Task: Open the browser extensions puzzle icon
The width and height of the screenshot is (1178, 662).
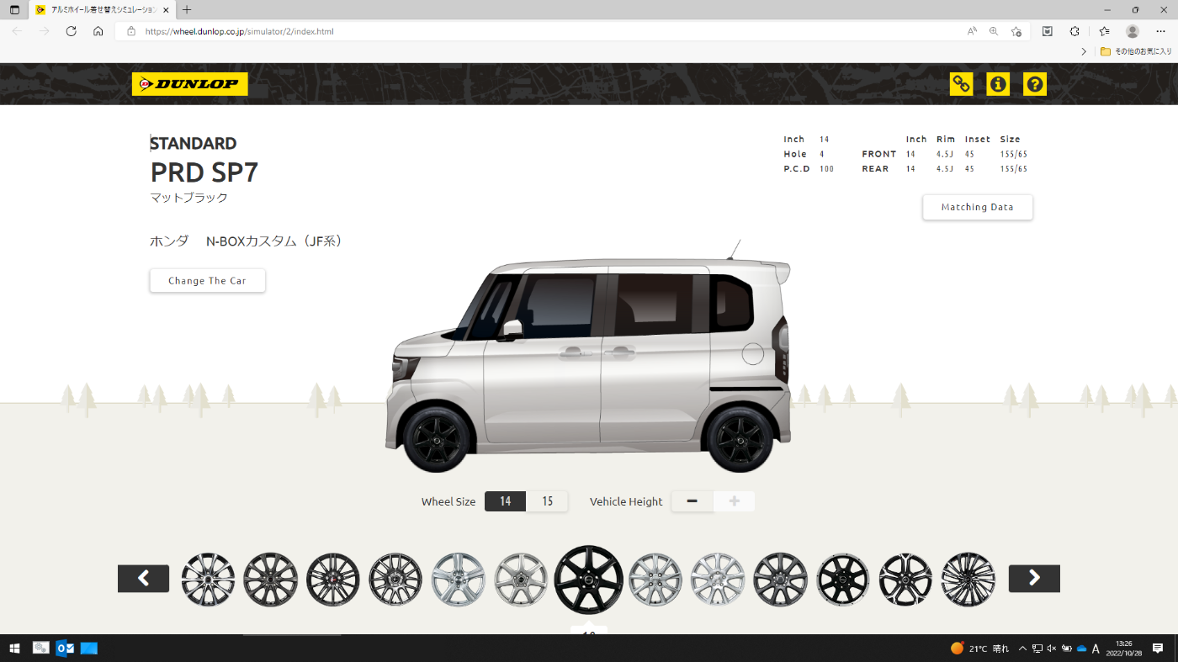Action: pyautogui.click(x=1075, y=31)
